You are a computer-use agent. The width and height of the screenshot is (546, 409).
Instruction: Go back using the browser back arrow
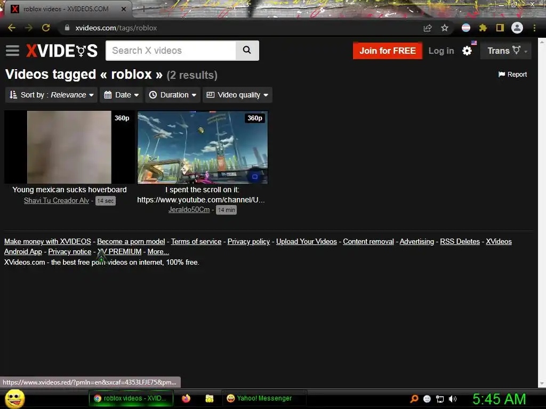(12, 28)
